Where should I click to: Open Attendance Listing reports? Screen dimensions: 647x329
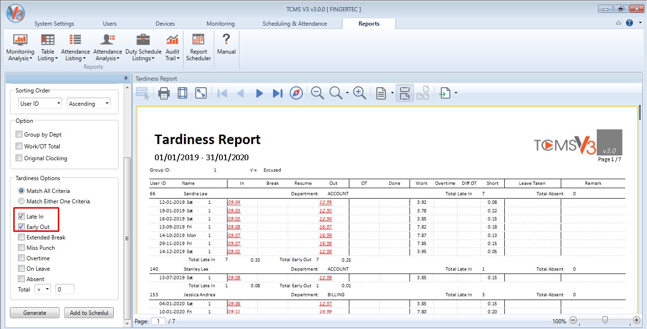tap(75, 47)
